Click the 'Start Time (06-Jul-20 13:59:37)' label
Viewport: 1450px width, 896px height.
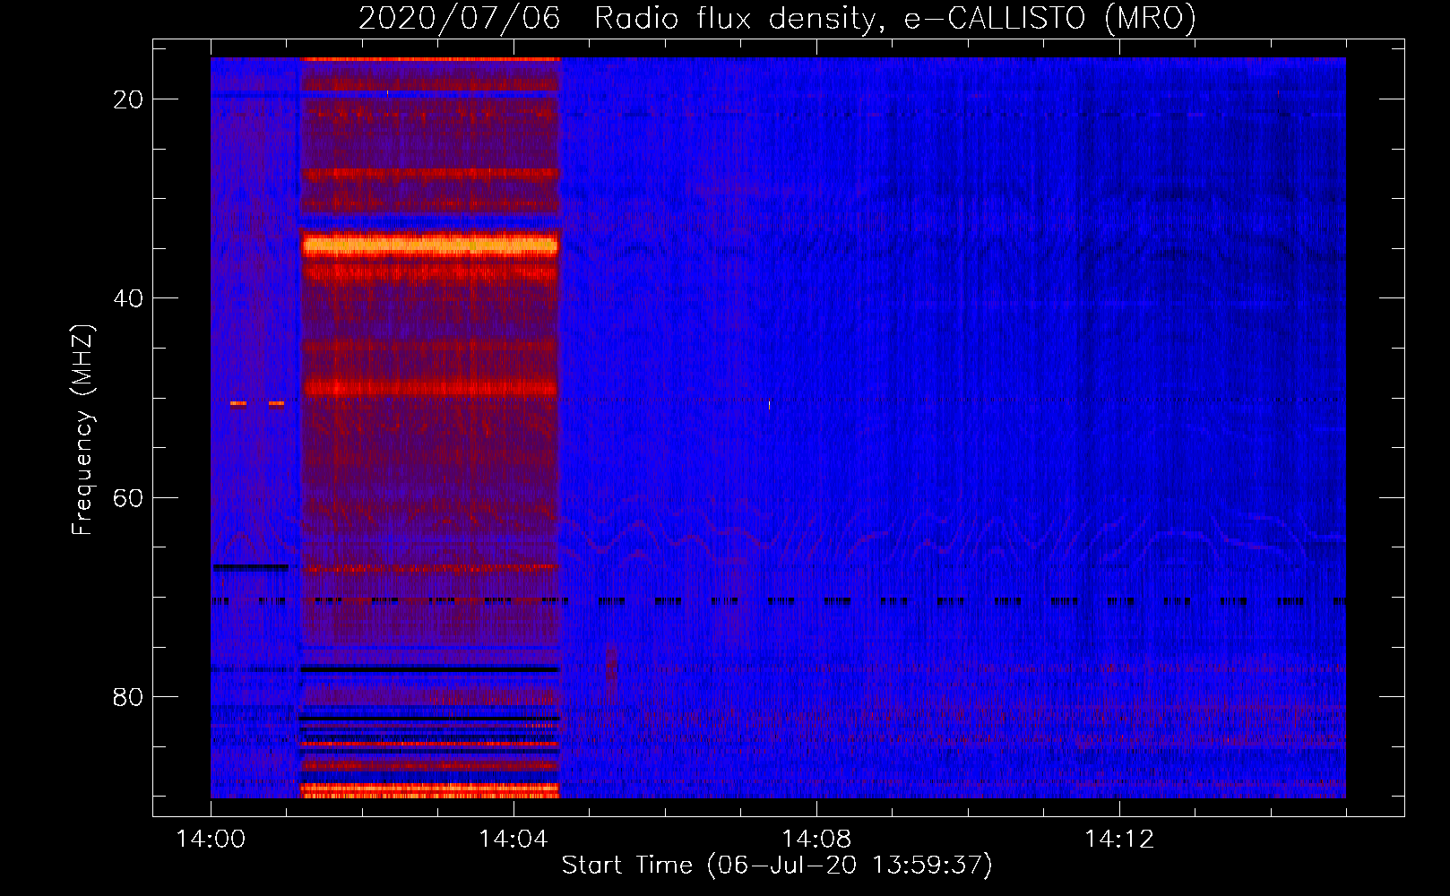tap(777, 866)
